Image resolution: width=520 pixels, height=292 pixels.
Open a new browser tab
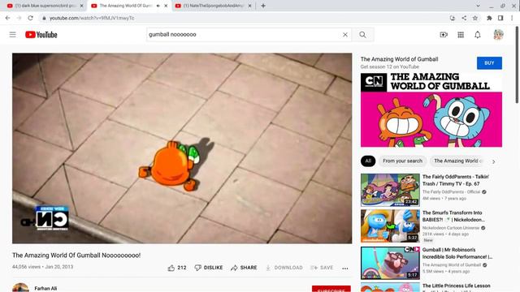263,6
